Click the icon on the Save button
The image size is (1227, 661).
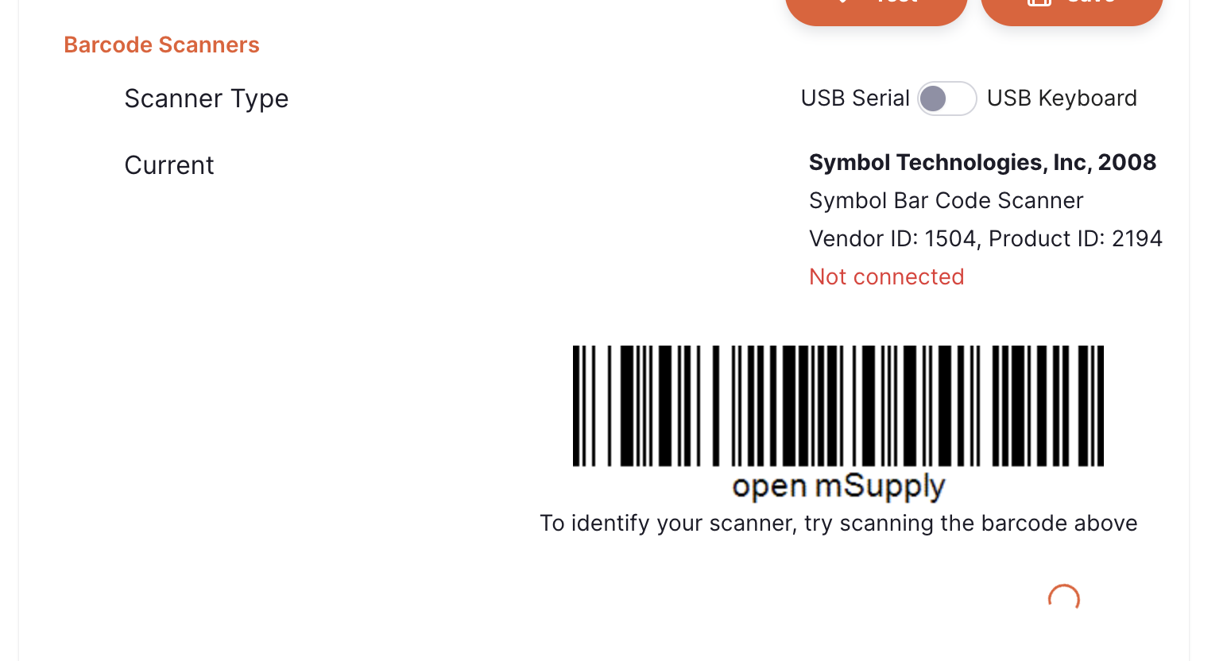pos(1039,2)
